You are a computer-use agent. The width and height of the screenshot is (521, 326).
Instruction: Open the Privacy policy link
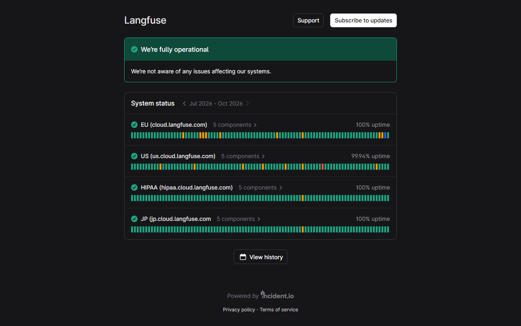pos(239,310)
